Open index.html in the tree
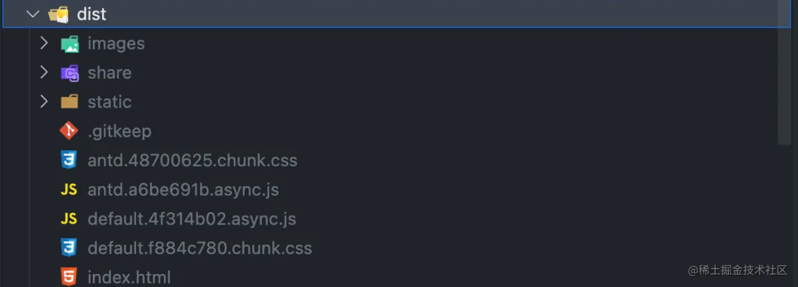 point(129,278)
